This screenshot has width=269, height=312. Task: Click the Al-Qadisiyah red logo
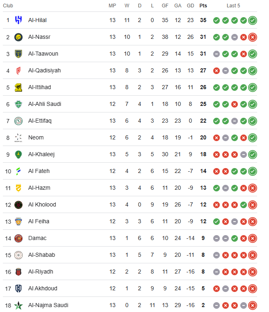pos(18,70)
